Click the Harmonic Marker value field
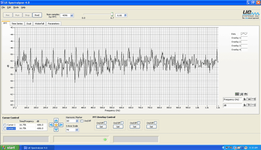 tap(71, 121)
